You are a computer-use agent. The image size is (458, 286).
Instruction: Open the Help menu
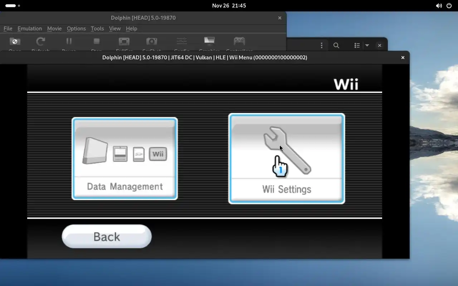(131, 29)
